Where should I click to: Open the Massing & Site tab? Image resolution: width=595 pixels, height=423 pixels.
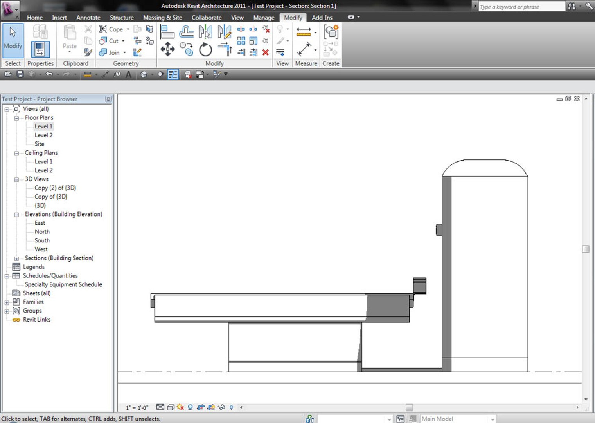tap(163, 18)
